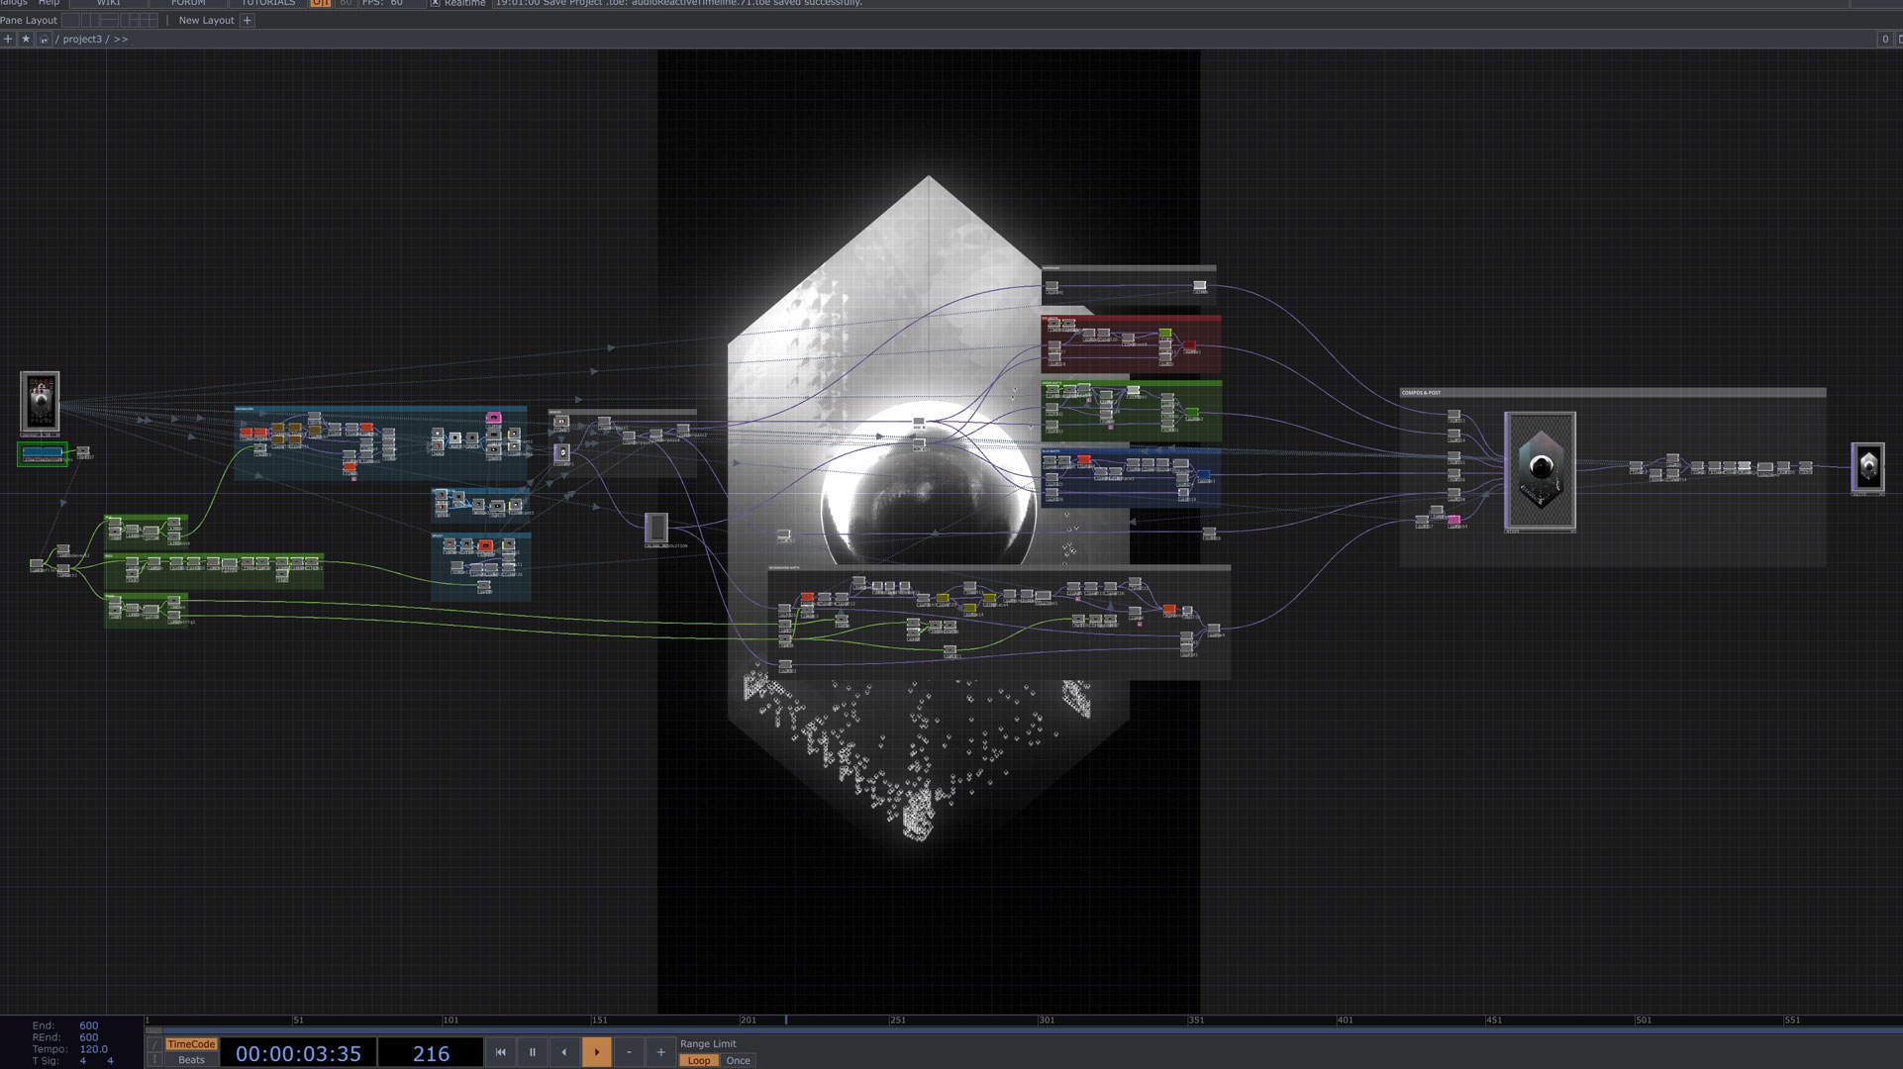
Task: Add new layout with plus button
Action: click(248, 20)
